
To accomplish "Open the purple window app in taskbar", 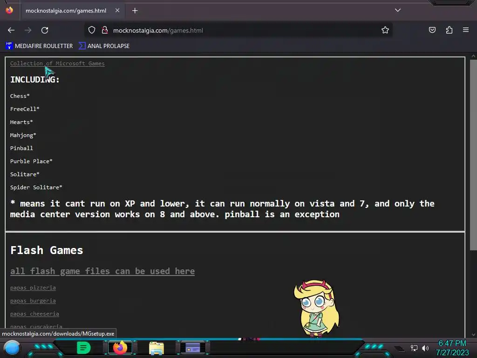I will (192, 348).
